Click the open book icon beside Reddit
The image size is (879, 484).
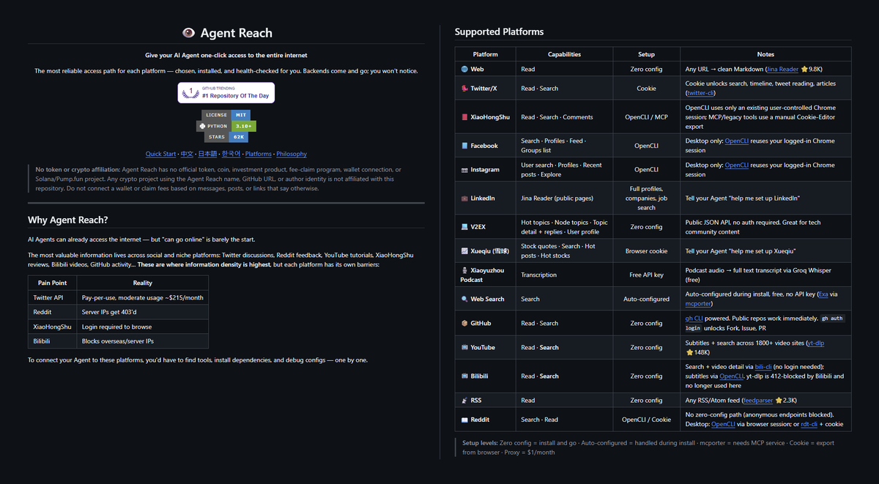pyautogui.click(x=464, y=420)
